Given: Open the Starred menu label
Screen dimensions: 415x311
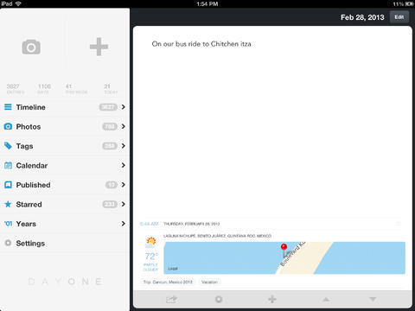Looking at the screenshot, I should pos(29,205).
